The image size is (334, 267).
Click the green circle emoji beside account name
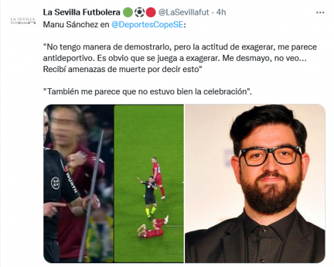coord(128,13)
